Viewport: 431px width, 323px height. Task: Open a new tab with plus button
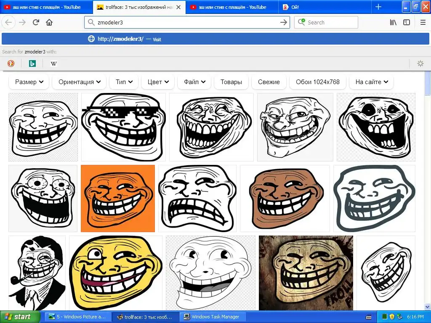coord(378,7)
